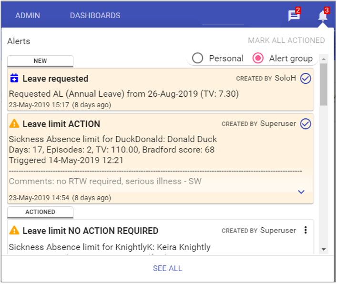Image resolution: width=337 pixels, height=284 pixels.
Task: Click the Leave requested calendar icon
Action: (14, 79)
